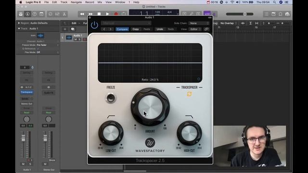308x173 pixels.
Task: Open the Trackspacer plugin slot
Action: (26, 92)
